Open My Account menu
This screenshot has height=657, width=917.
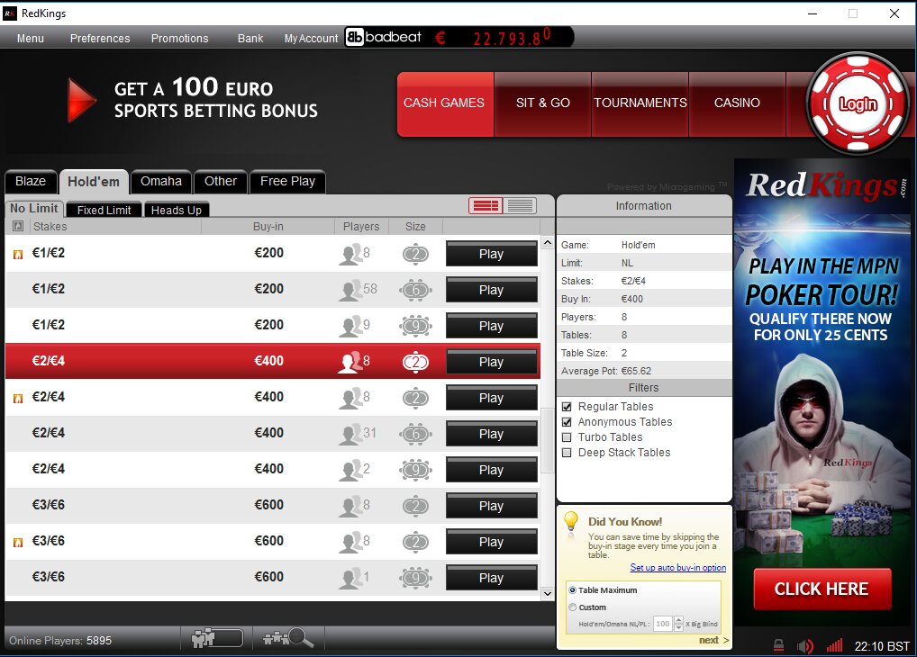click(x=311, y=39)
